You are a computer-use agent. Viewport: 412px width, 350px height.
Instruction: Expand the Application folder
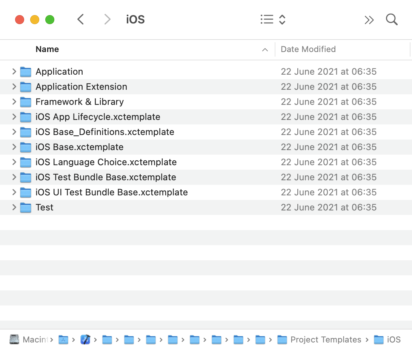tap(14, 71)
